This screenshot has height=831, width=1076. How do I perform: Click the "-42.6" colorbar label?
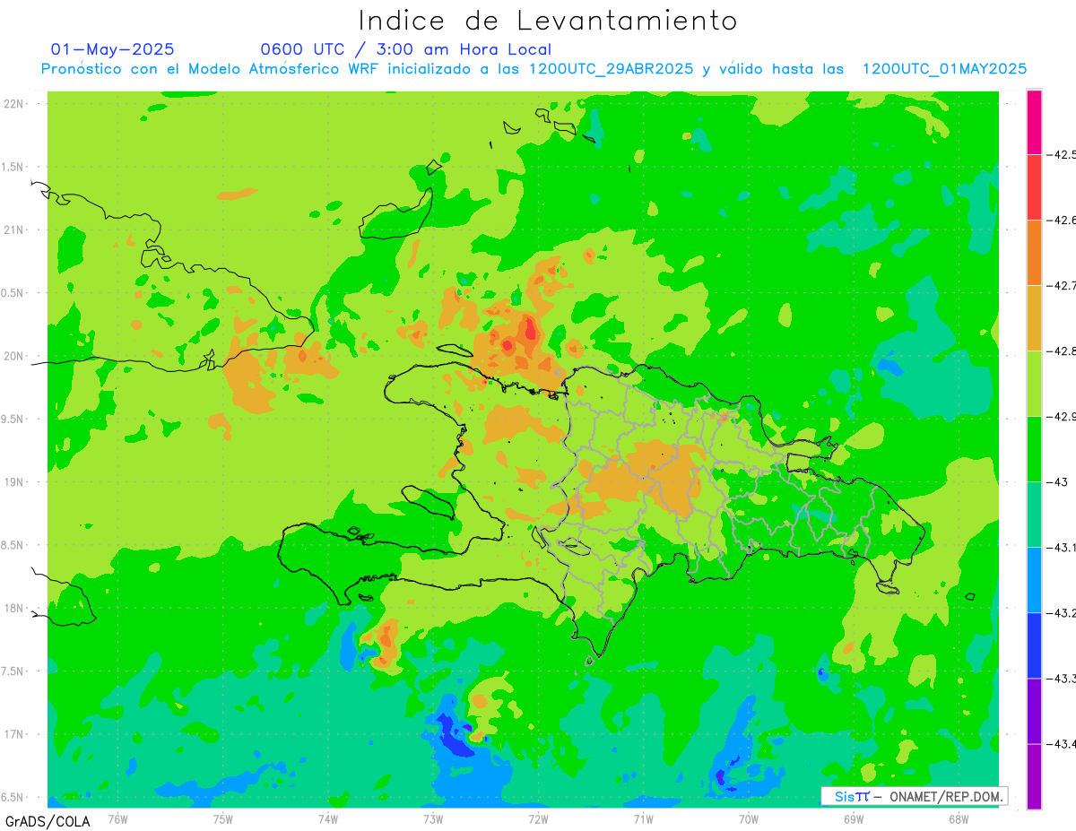tap(1061, 221)
